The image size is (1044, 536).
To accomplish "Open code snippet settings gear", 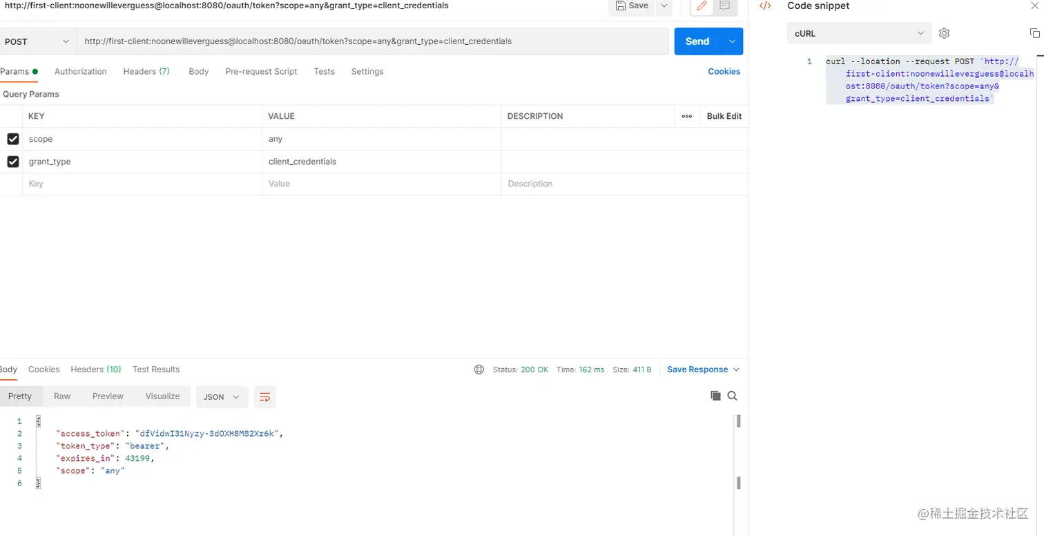I will tap(945, 33).
